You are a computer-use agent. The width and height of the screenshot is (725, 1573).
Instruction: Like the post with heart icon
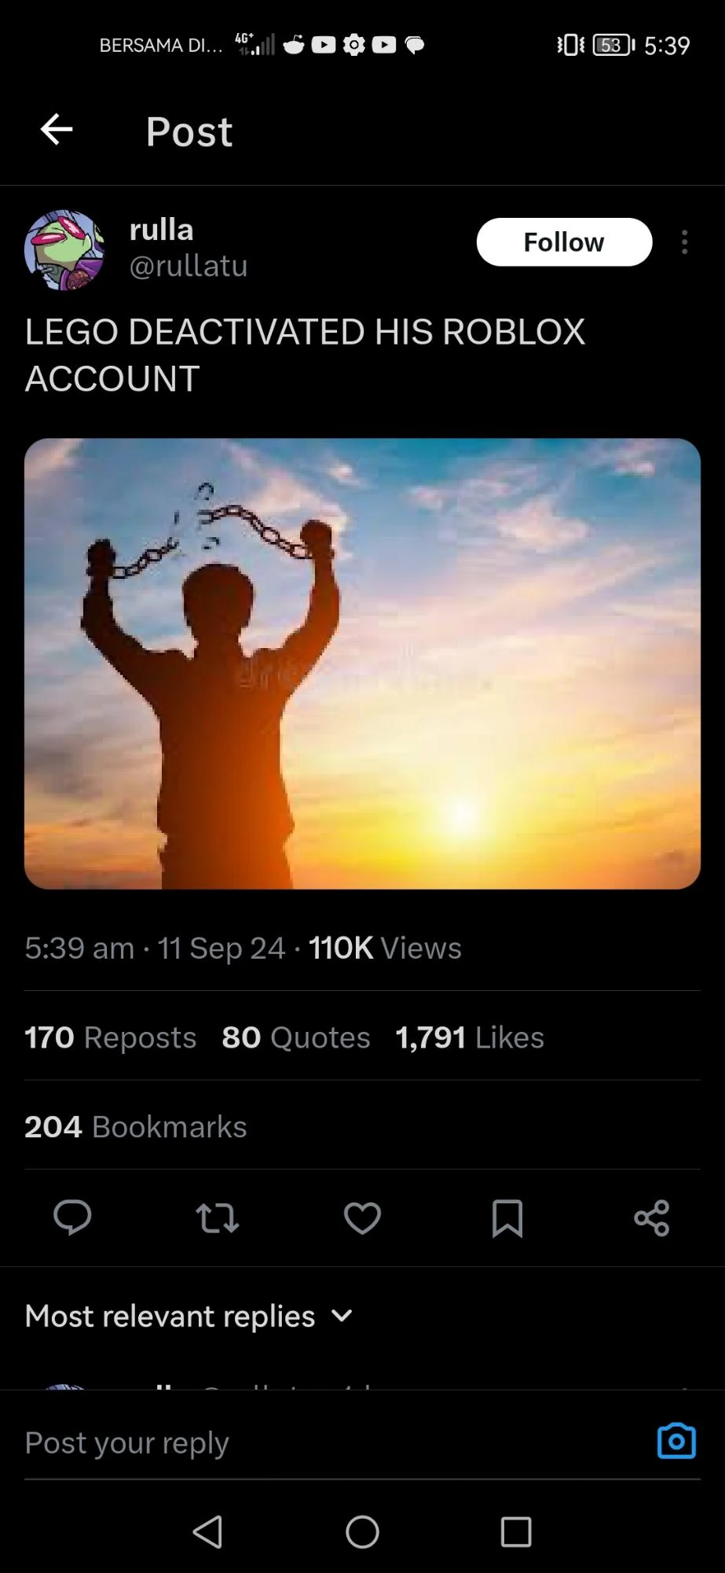[x=362, y=1218]
